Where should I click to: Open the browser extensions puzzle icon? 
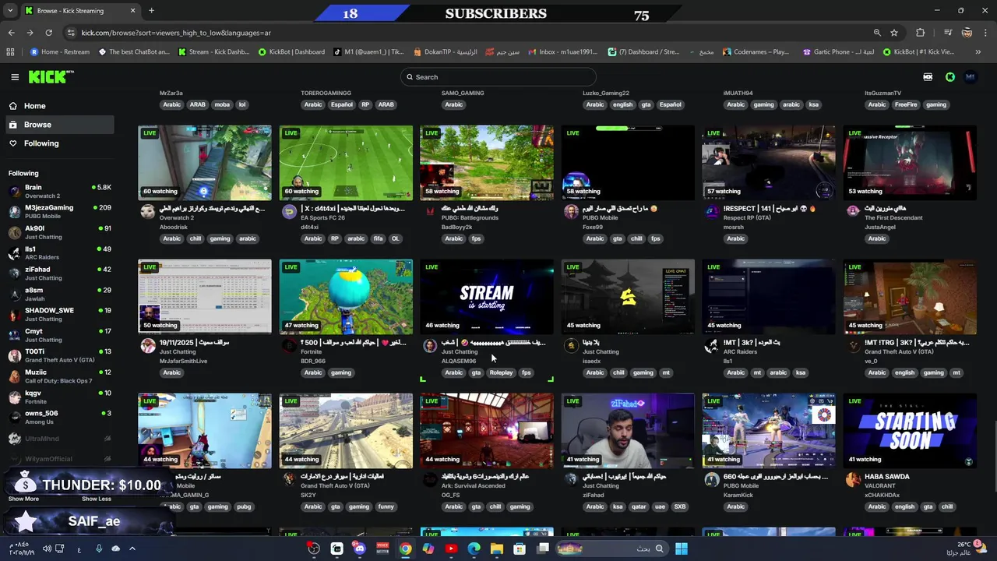(x=921, y=33)
